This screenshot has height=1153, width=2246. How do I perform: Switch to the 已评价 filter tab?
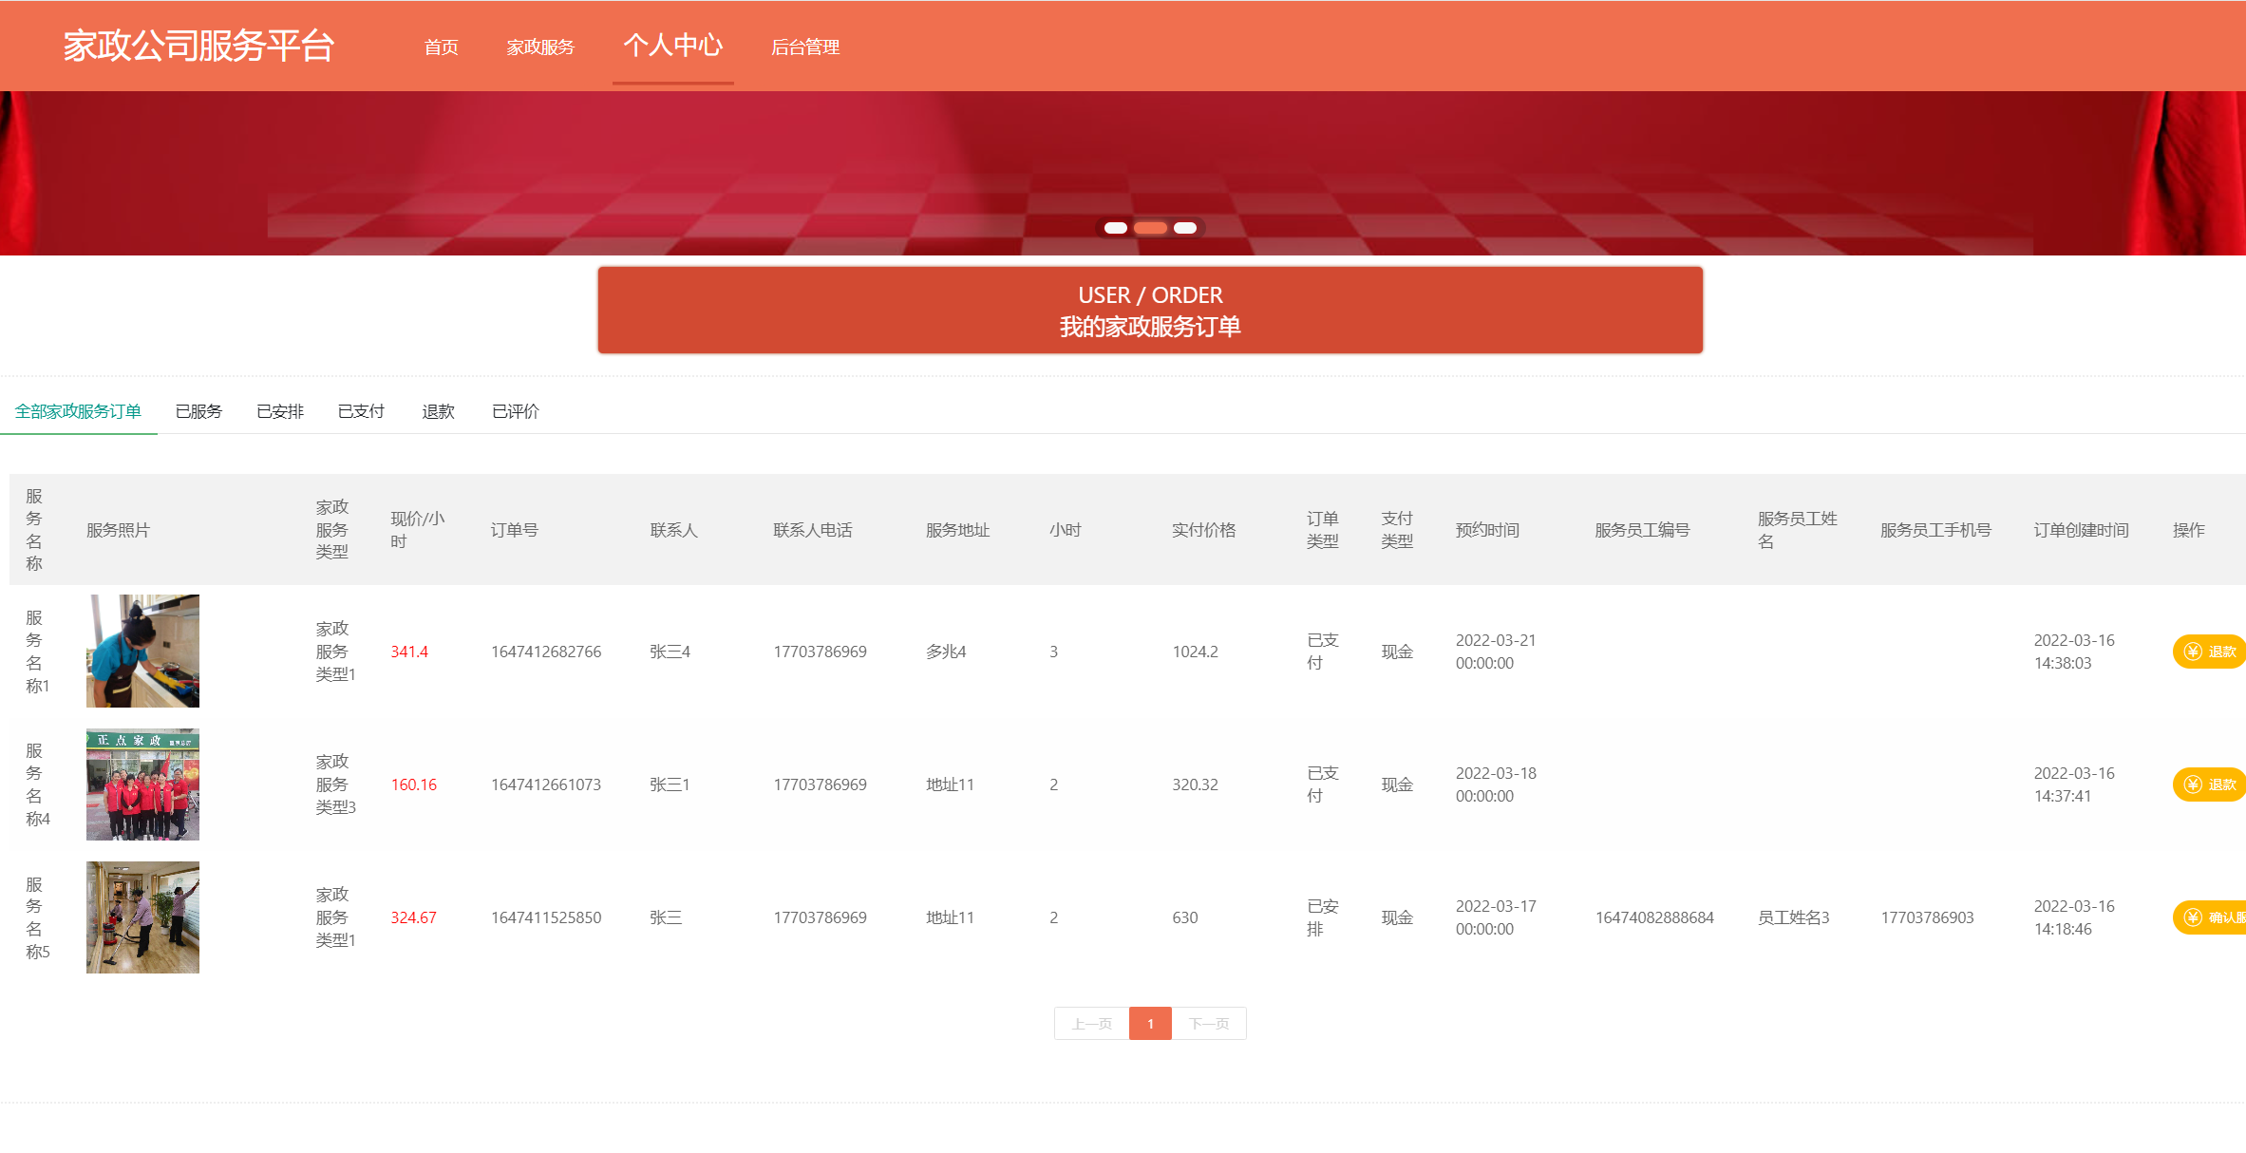click(x=515, y=410)
